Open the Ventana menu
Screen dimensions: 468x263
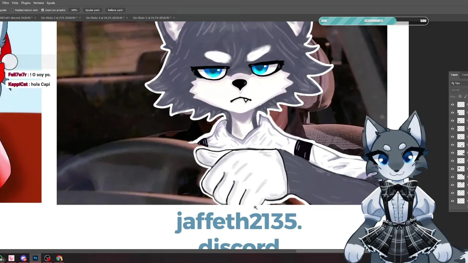(38, 3)
